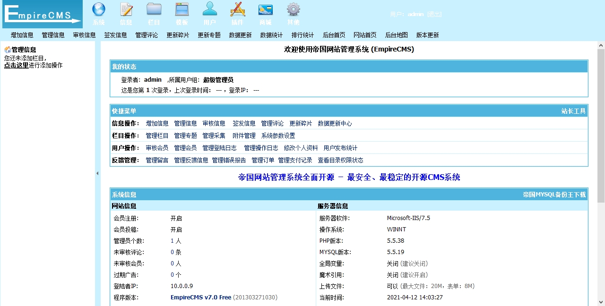Open 帝国MYSQL备份王下载 link

(x=554, y=195)
